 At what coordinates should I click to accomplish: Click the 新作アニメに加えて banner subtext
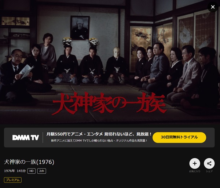(99, 141)
